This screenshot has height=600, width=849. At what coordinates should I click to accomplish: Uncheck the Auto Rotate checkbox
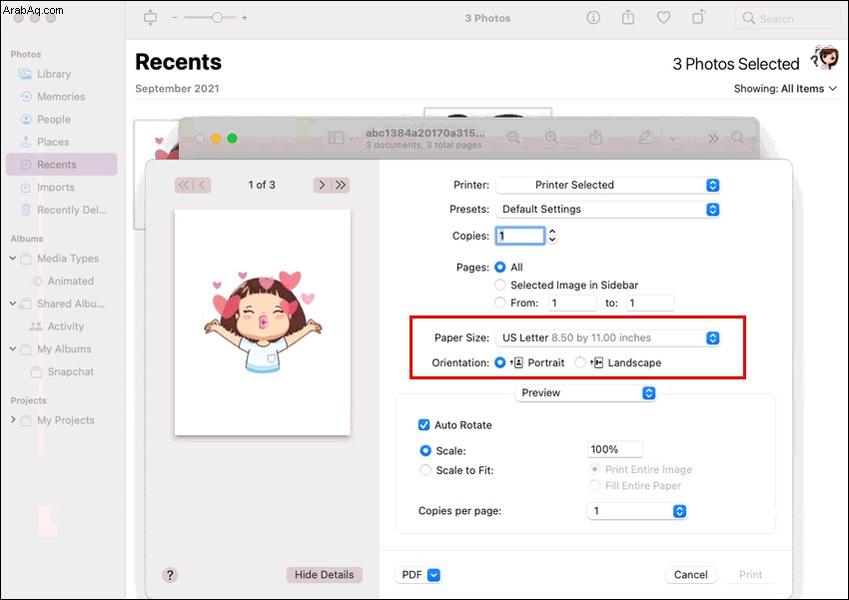424,424
